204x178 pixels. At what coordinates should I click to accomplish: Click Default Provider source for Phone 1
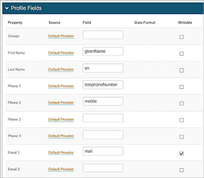pos(61,86)
